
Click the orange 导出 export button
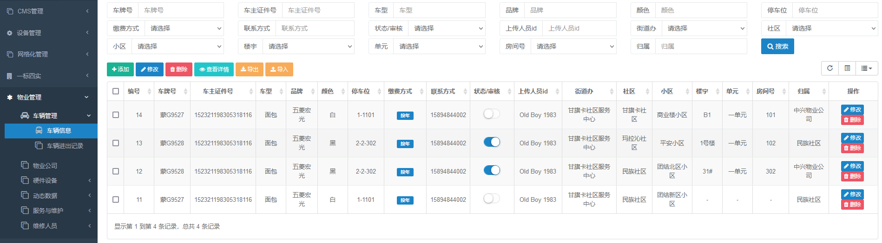(x=250, y=69)
